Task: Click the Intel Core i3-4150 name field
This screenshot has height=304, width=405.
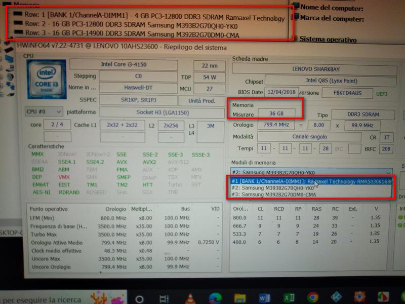Action: click(124, 64)
